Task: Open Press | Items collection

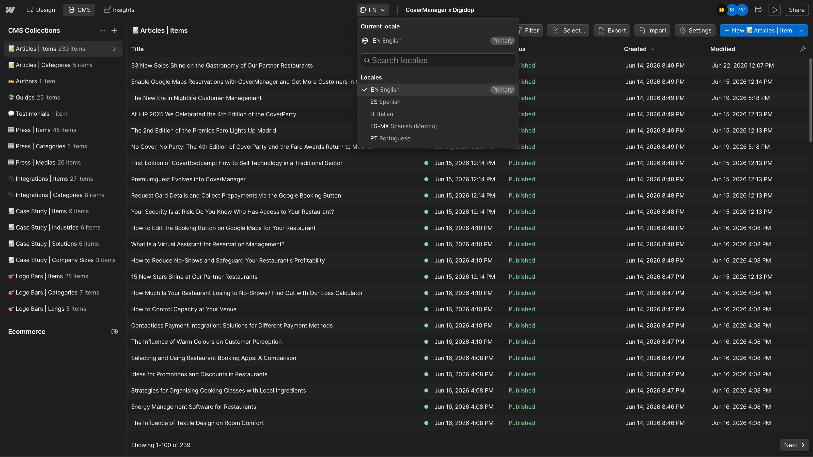Action: pos(63,130)
